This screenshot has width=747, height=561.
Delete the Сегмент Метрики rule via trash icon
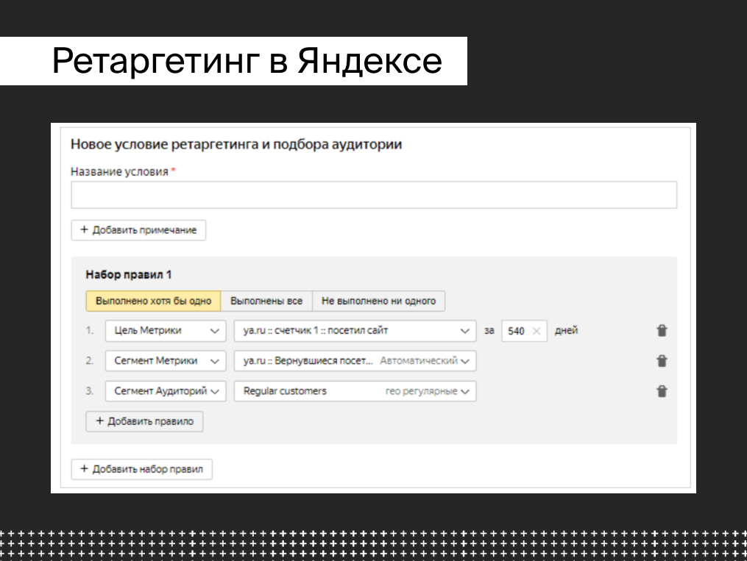pyautogui.click(x=662, y=361)
